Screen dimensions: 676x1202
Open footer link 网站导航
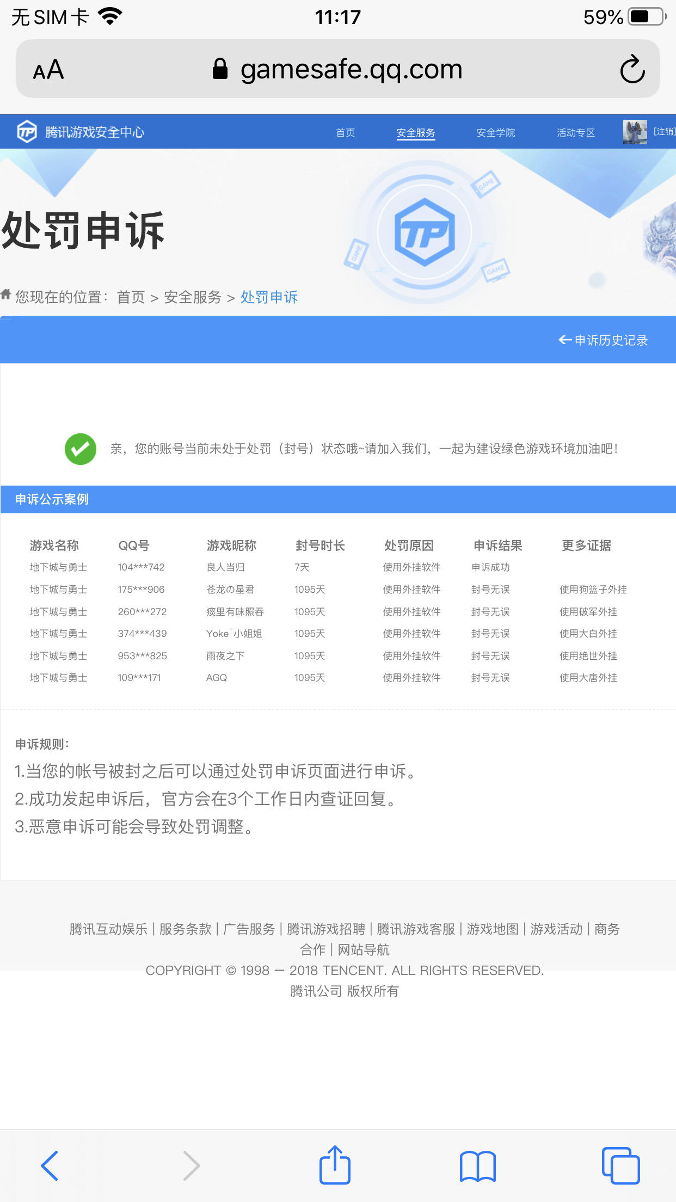point(364,950)
